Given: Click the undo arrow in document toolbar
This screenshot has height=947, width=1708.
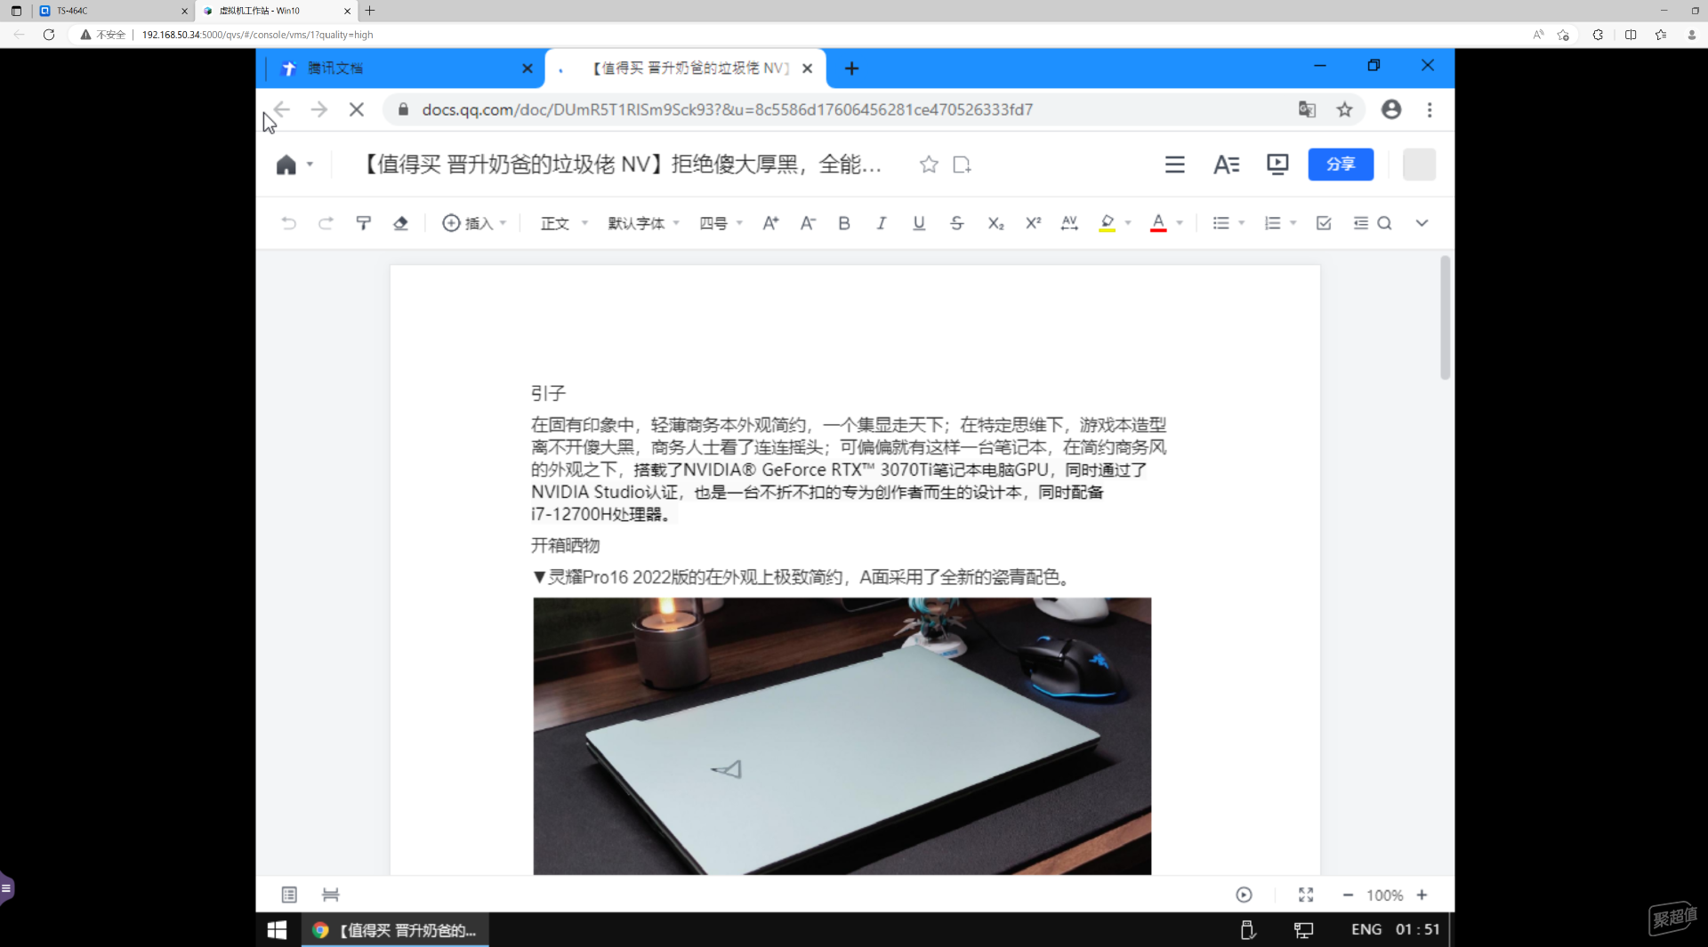Looking at the screenshot, I should tap(288, 223).
